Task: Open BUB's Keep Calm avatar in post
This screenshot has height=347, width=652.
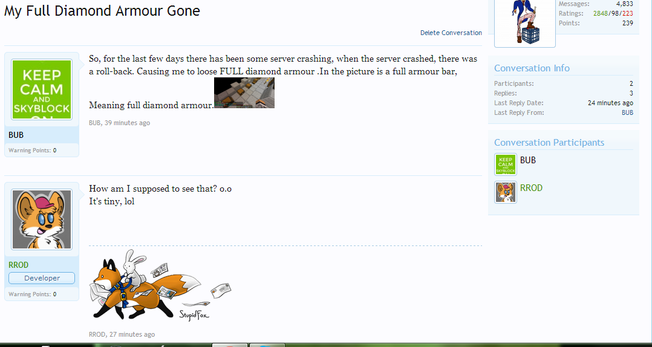Action: pyautogui.click(x=42, y=89)
